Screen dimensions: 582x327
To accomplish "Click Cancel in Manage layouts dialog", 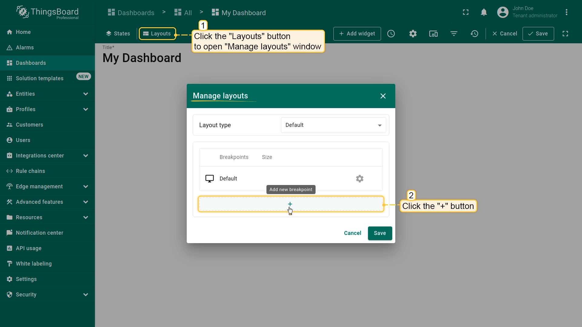I will click(352, 233).
